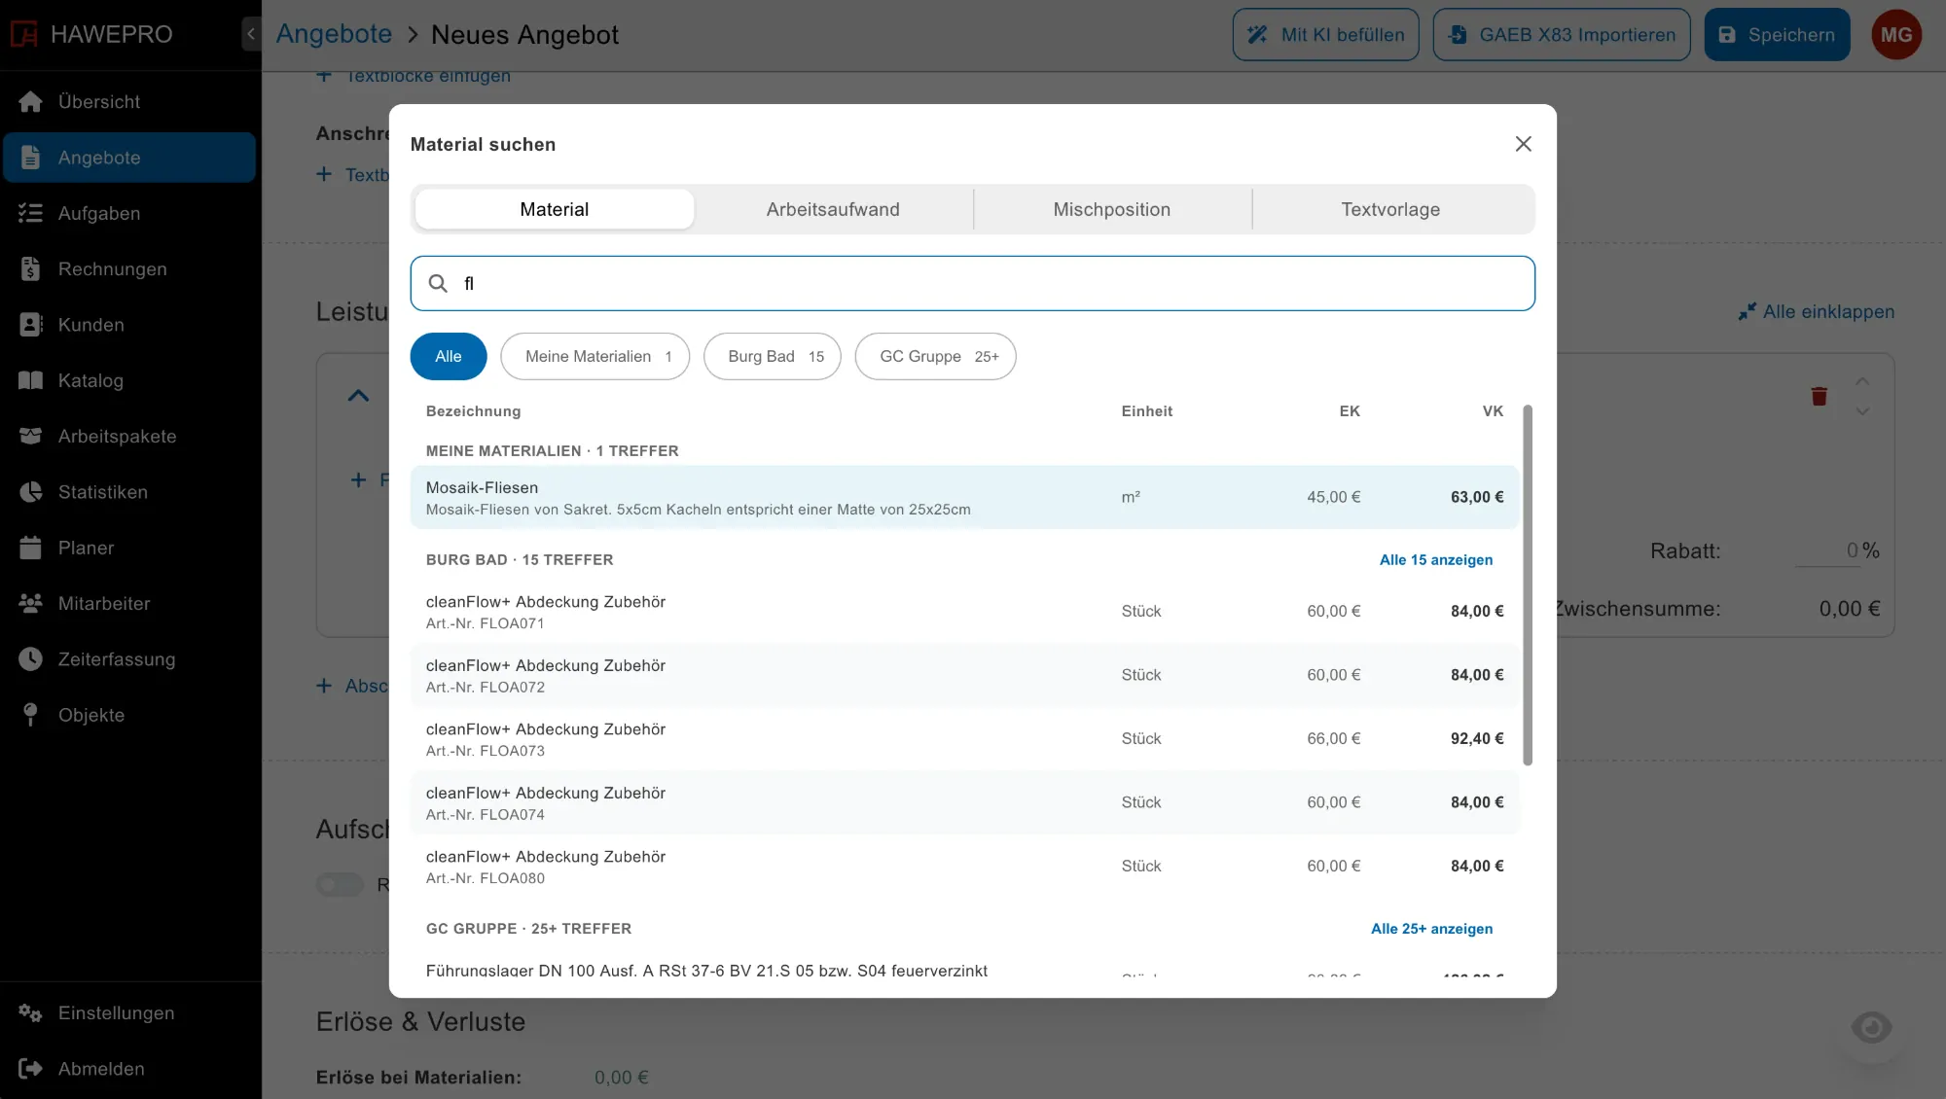Move position down with the down arrow
Image resolution: width=1946 pixels, height=1099 pixels.
[x=1862, y=412]
